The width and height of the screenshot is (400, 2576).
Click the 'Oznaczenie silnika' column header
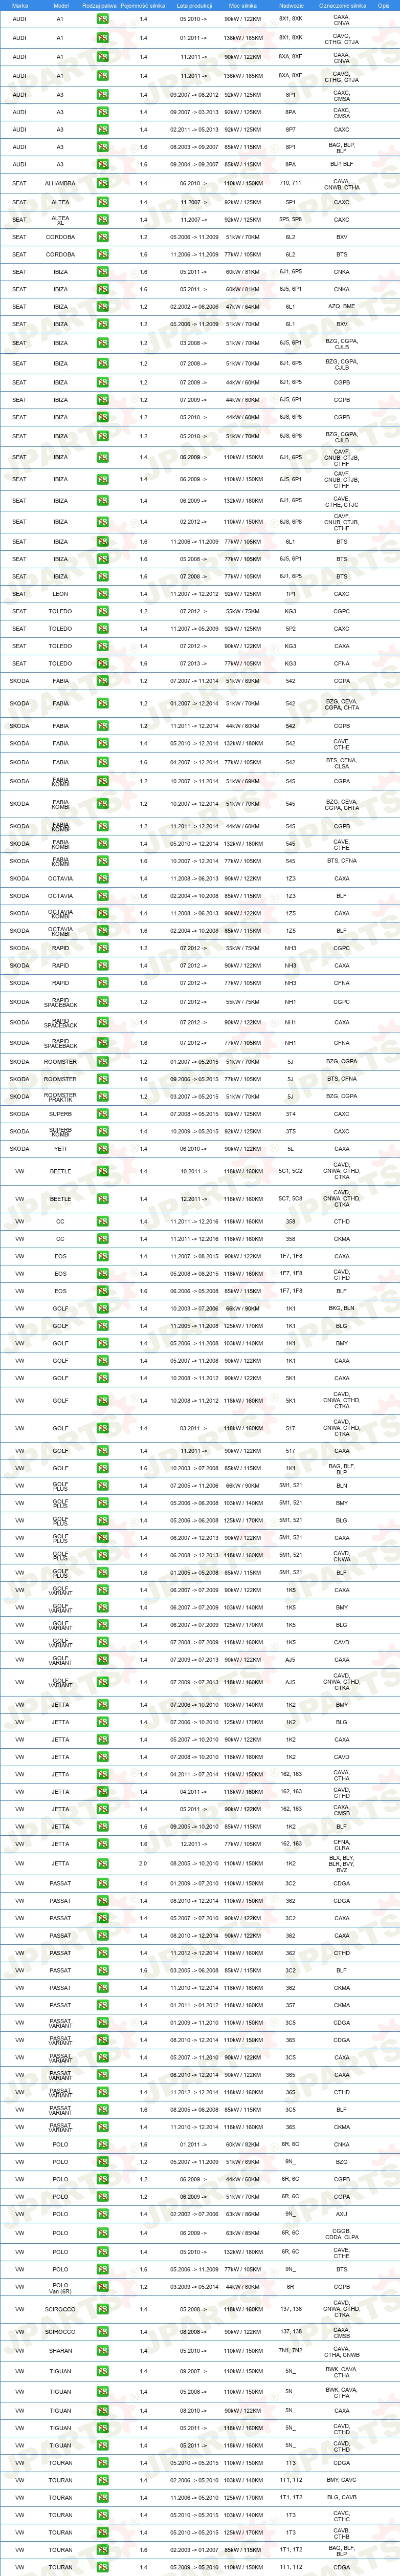coord(342,5)
